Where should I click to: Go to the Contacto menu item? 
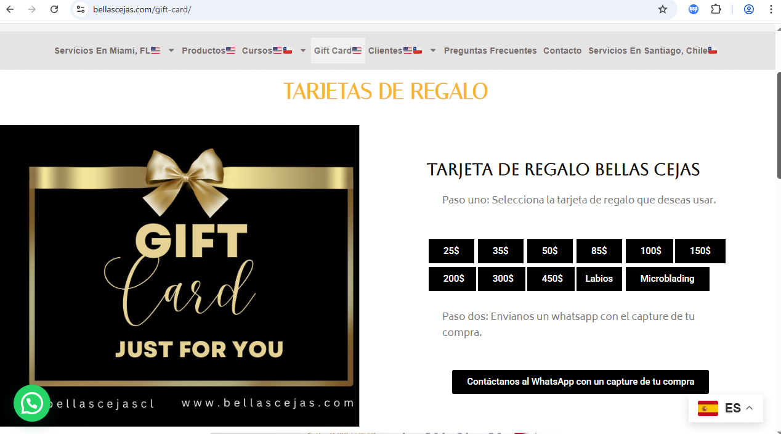562,51
